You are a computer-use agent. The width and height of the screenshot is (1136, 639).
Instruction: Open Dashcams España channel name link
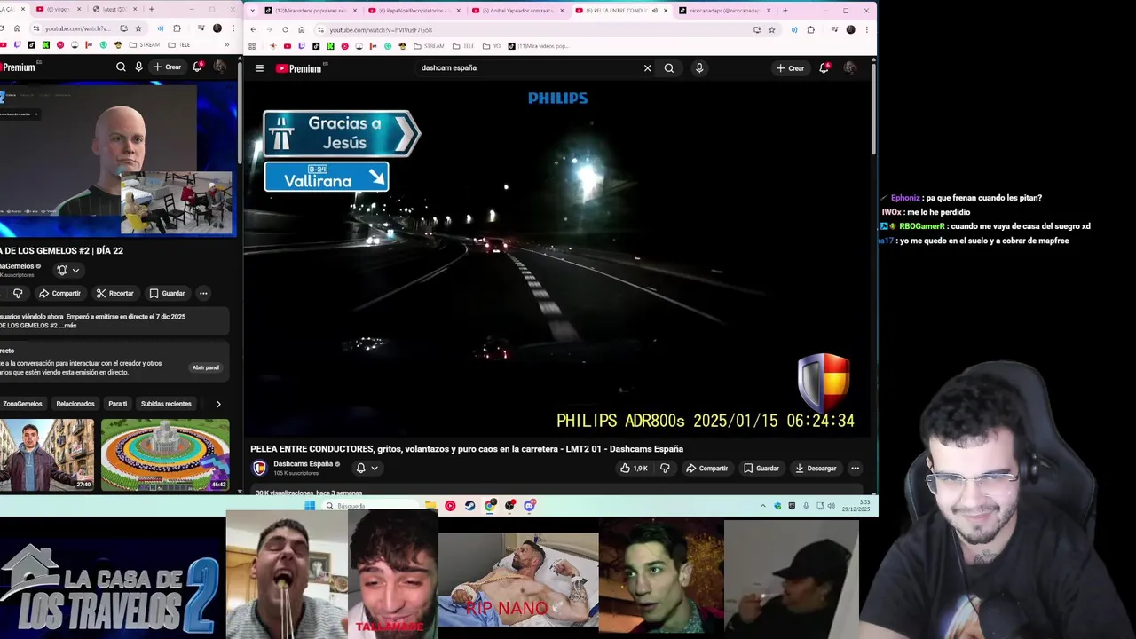pos(303,464)
